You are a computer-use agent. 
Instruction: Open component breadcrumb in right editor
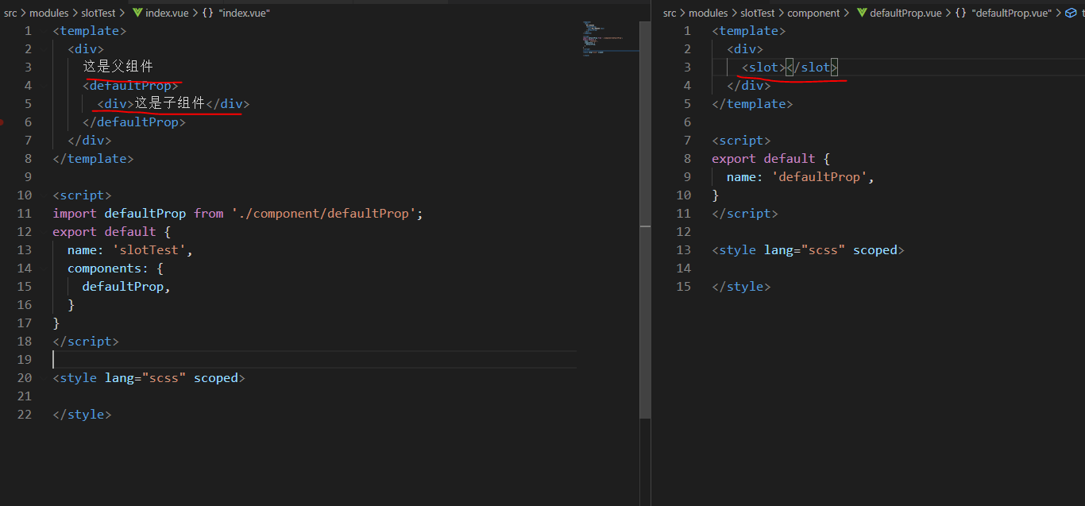[813, 13]
